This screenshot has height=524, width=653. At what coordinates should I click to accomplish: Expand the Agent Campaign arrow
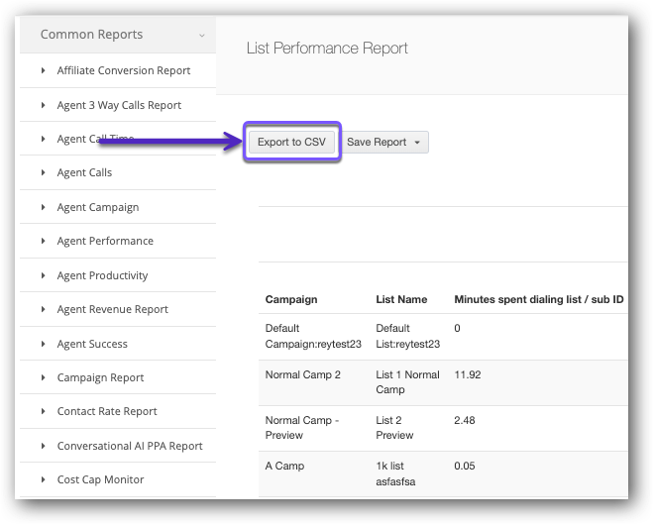(x=43, y=207)
